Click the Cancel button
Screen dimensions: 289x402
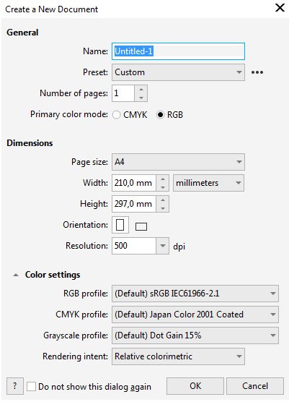[x=255, y=386]
